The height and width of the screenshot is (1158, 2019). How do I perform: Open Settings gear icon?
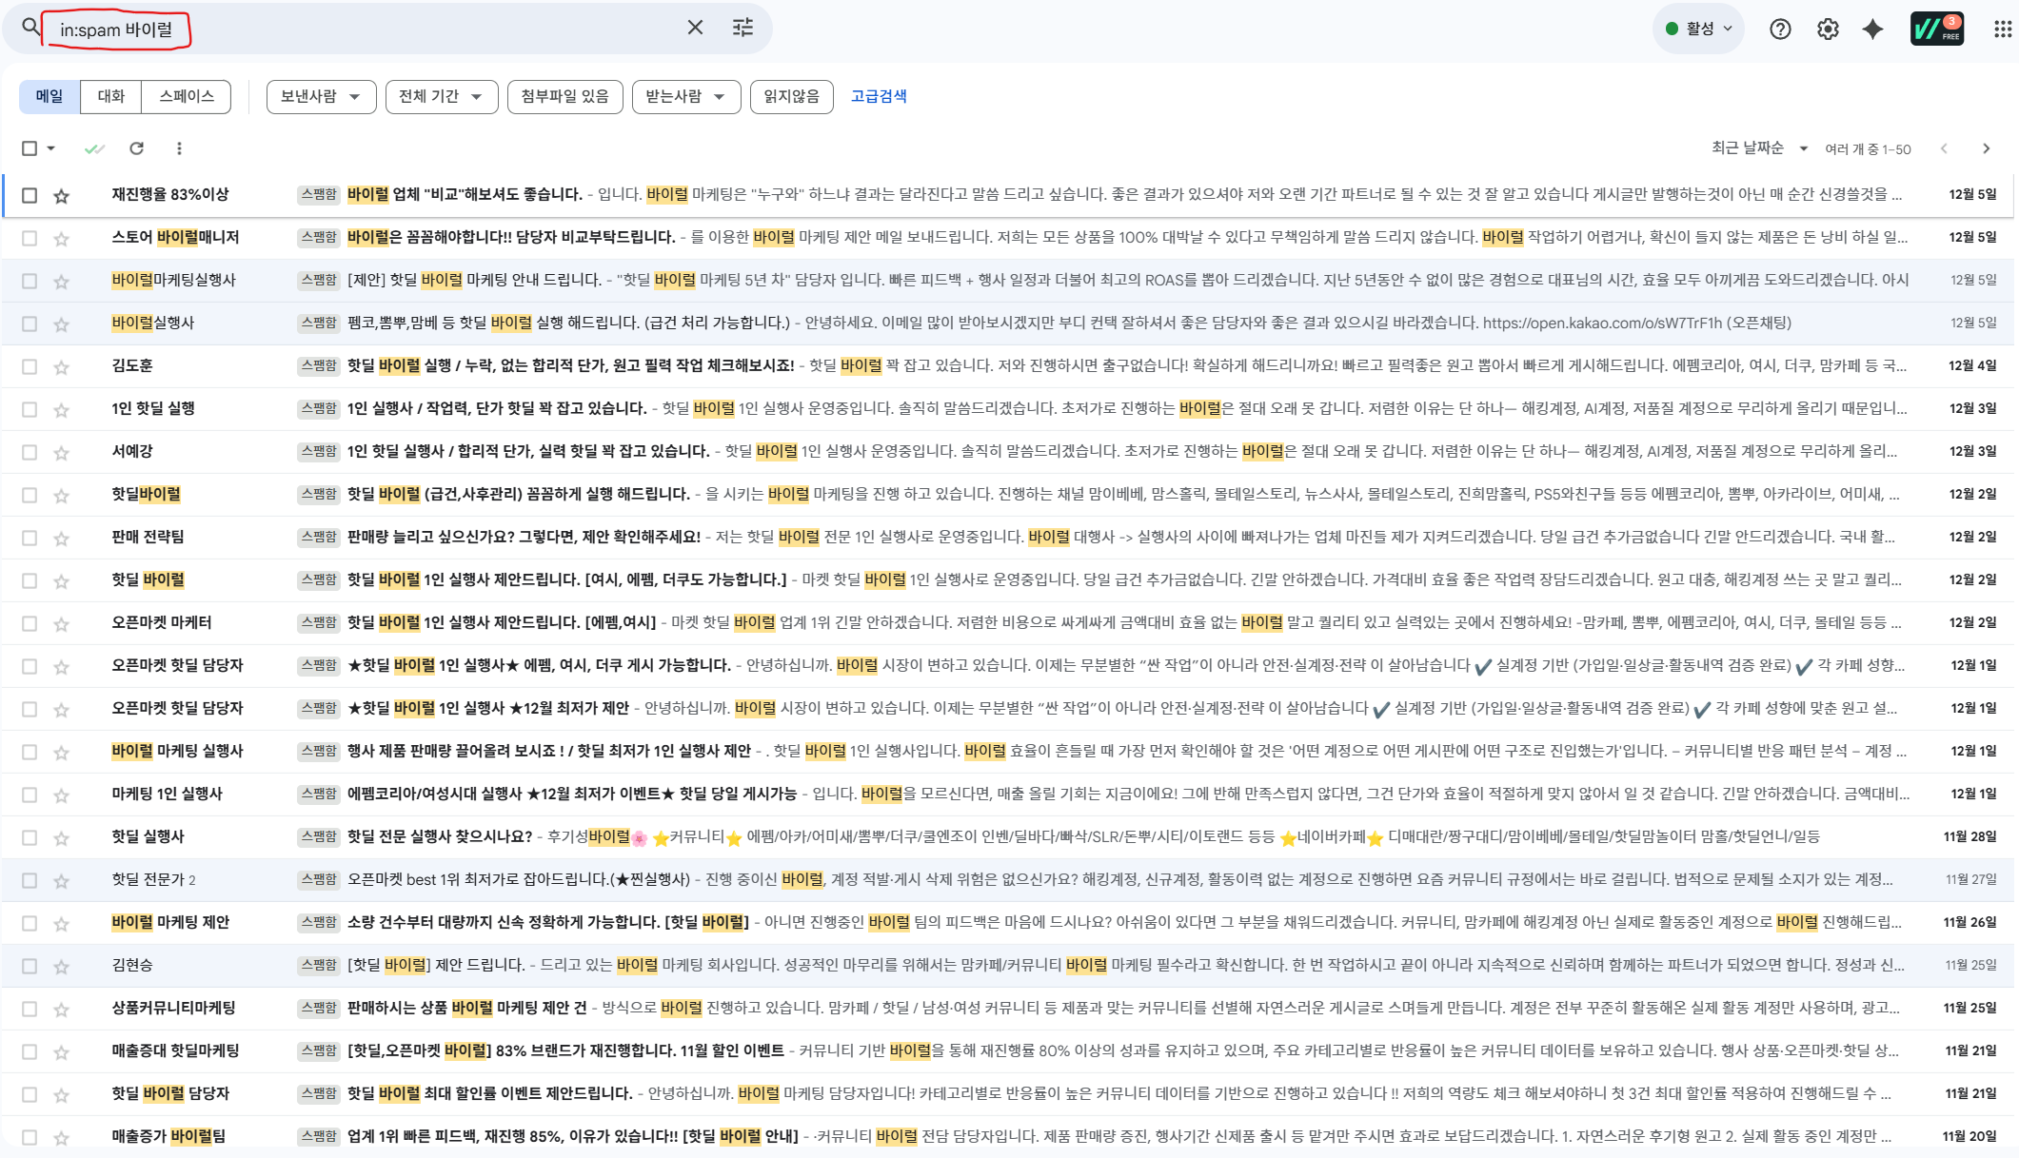(x=1827, y=29)
